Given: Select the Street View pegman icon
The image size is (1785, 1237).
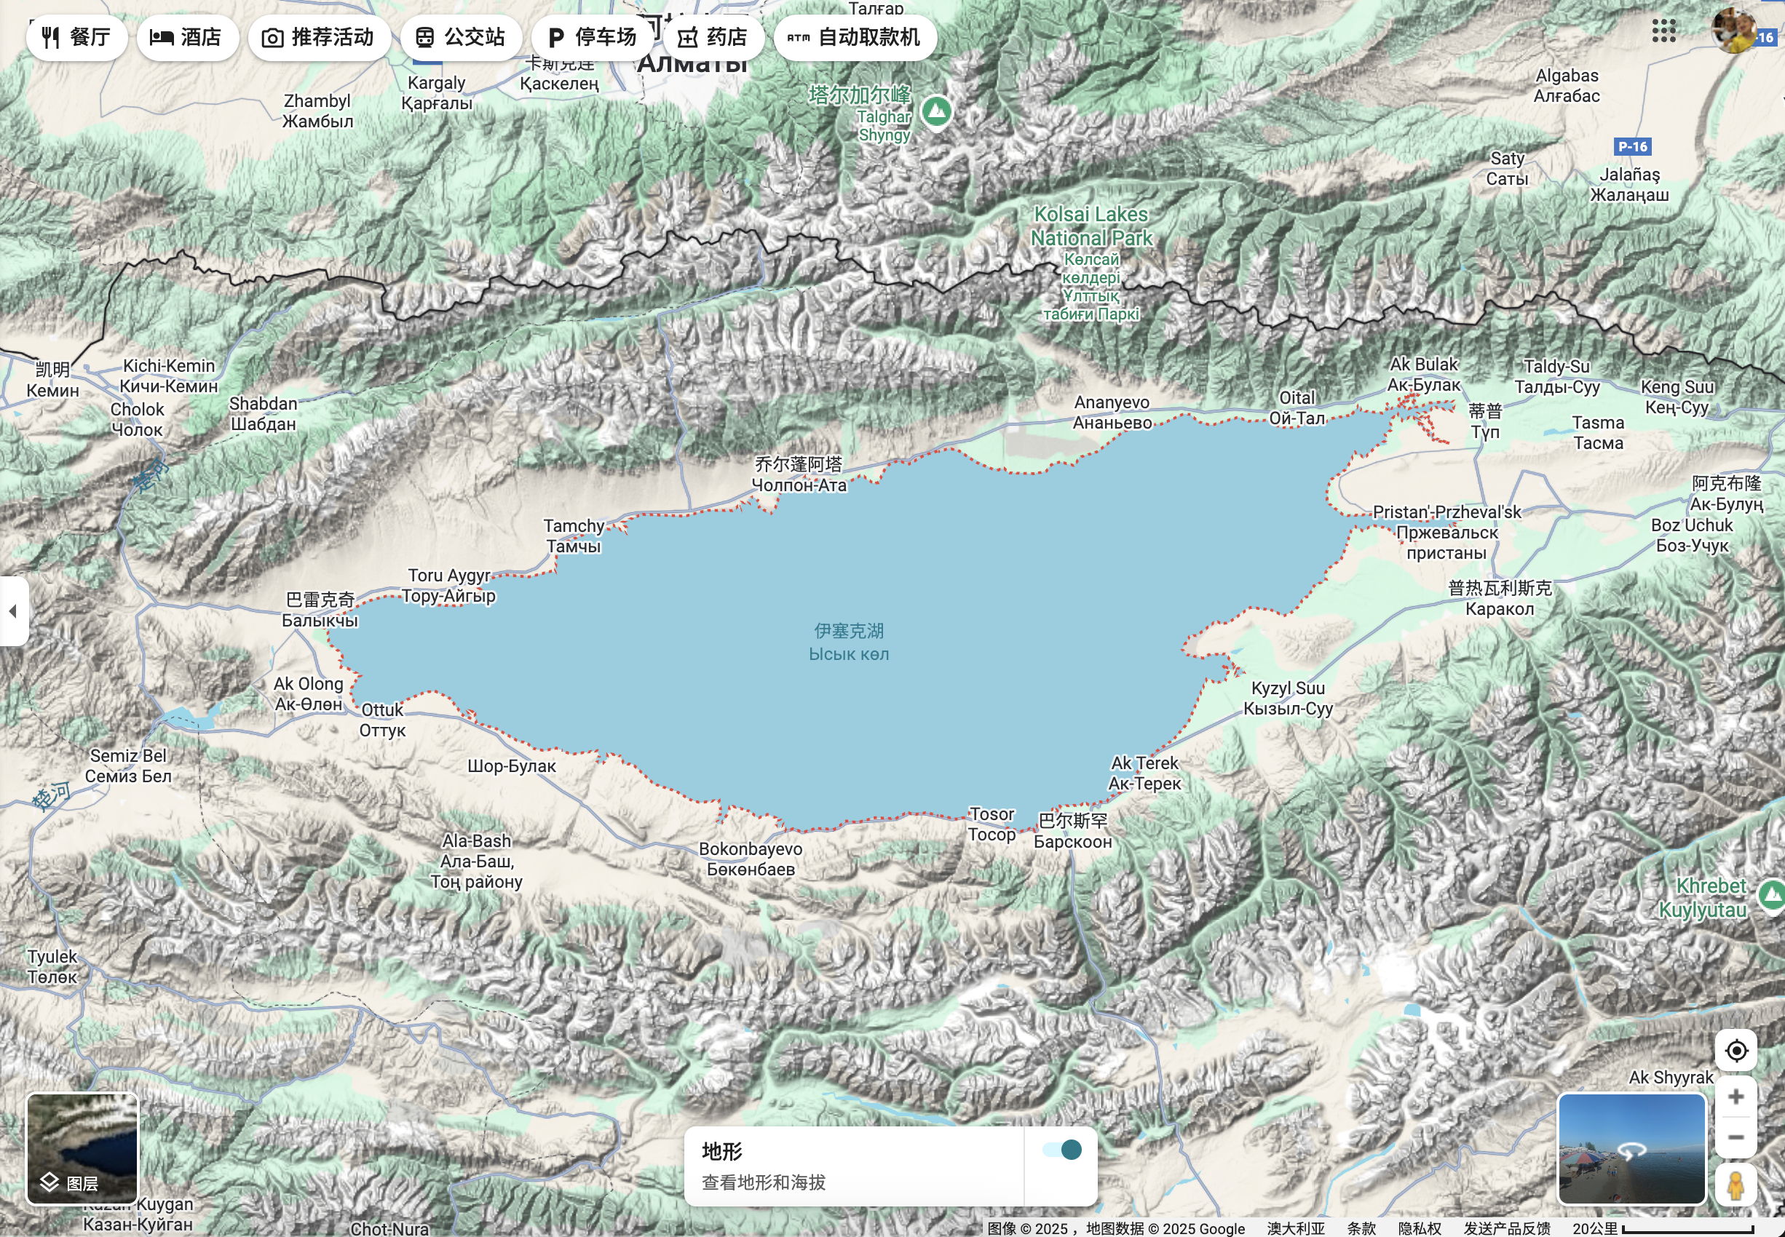Looking at the screenshot, I should click(1736, 1185).
